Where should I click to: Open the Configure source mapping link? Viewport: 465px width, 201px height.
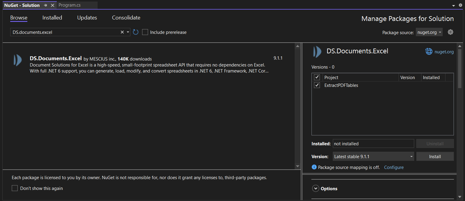click(394, 167)
